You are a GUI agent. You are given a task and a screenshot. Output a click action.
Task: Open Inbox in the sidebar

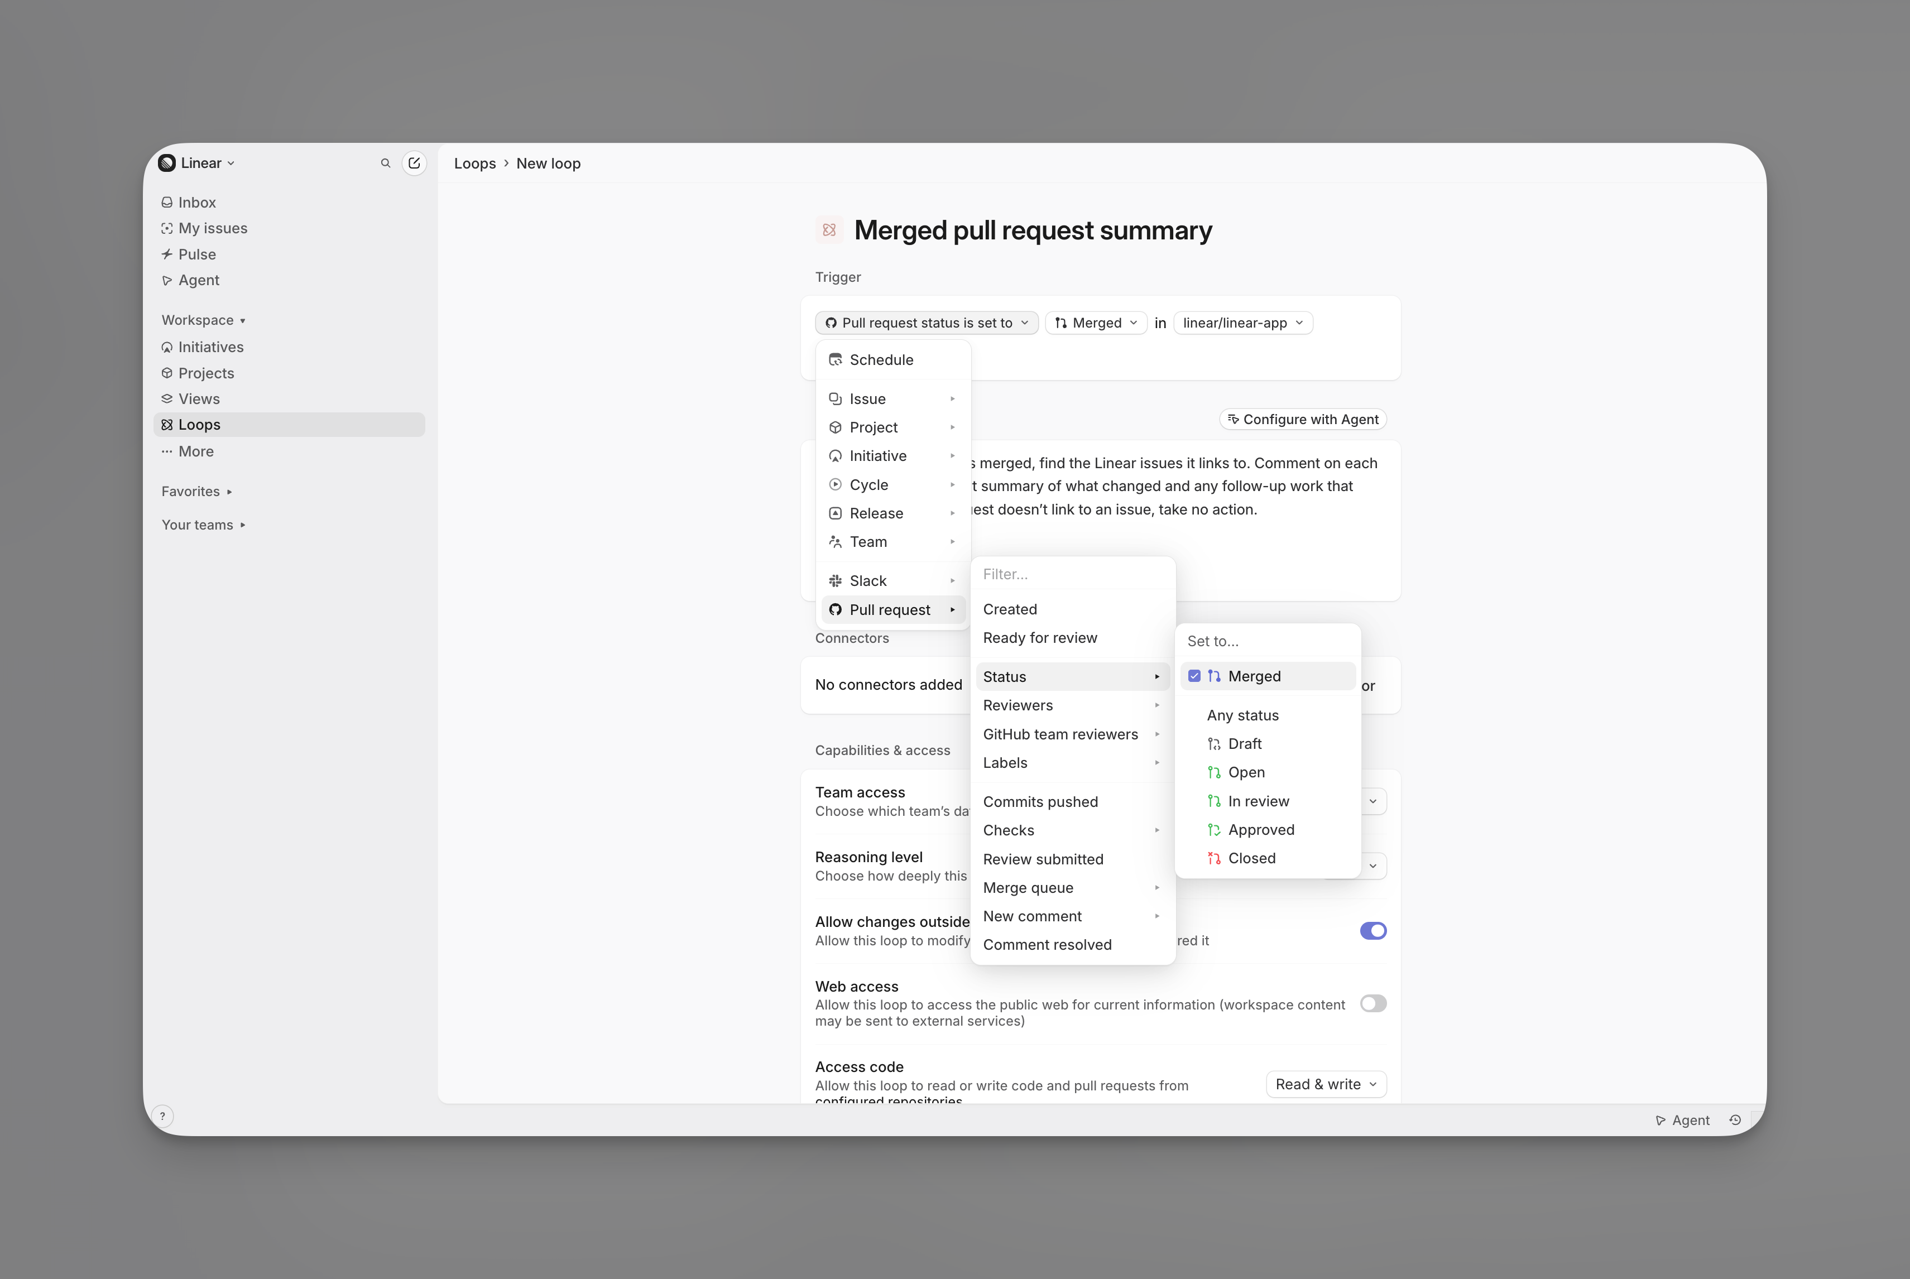pyautogui.click(x=289, y=203)
